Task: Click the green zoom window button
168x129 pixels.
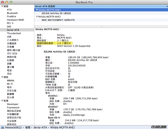Action: (x=11, y=2)
